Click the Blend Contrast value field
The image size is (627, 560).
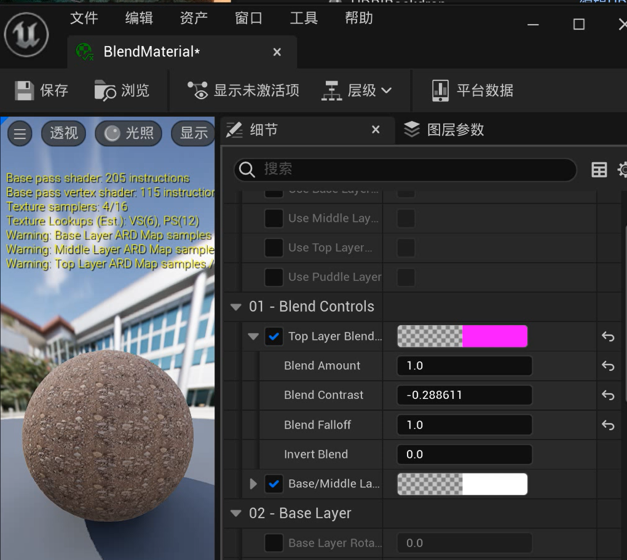pos(464,395)
